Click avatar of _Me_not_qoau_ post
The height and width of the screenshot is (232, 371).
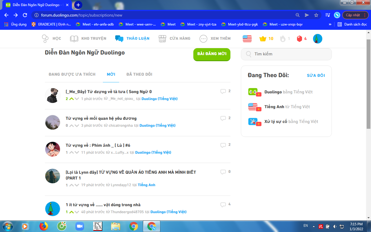pyautogui.click(x=53, y=95)
